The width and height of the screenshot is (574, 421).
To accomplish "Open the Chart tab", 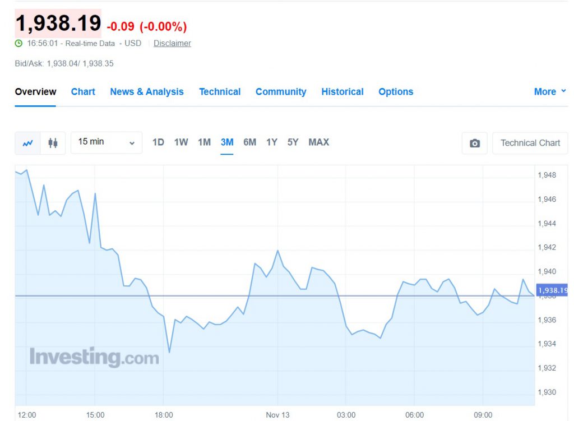I will [83, 91].
